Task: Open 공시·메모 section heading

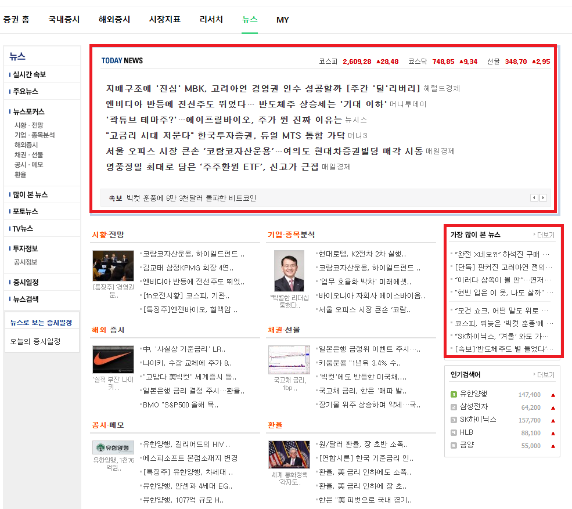Action: tap(108, 425)
